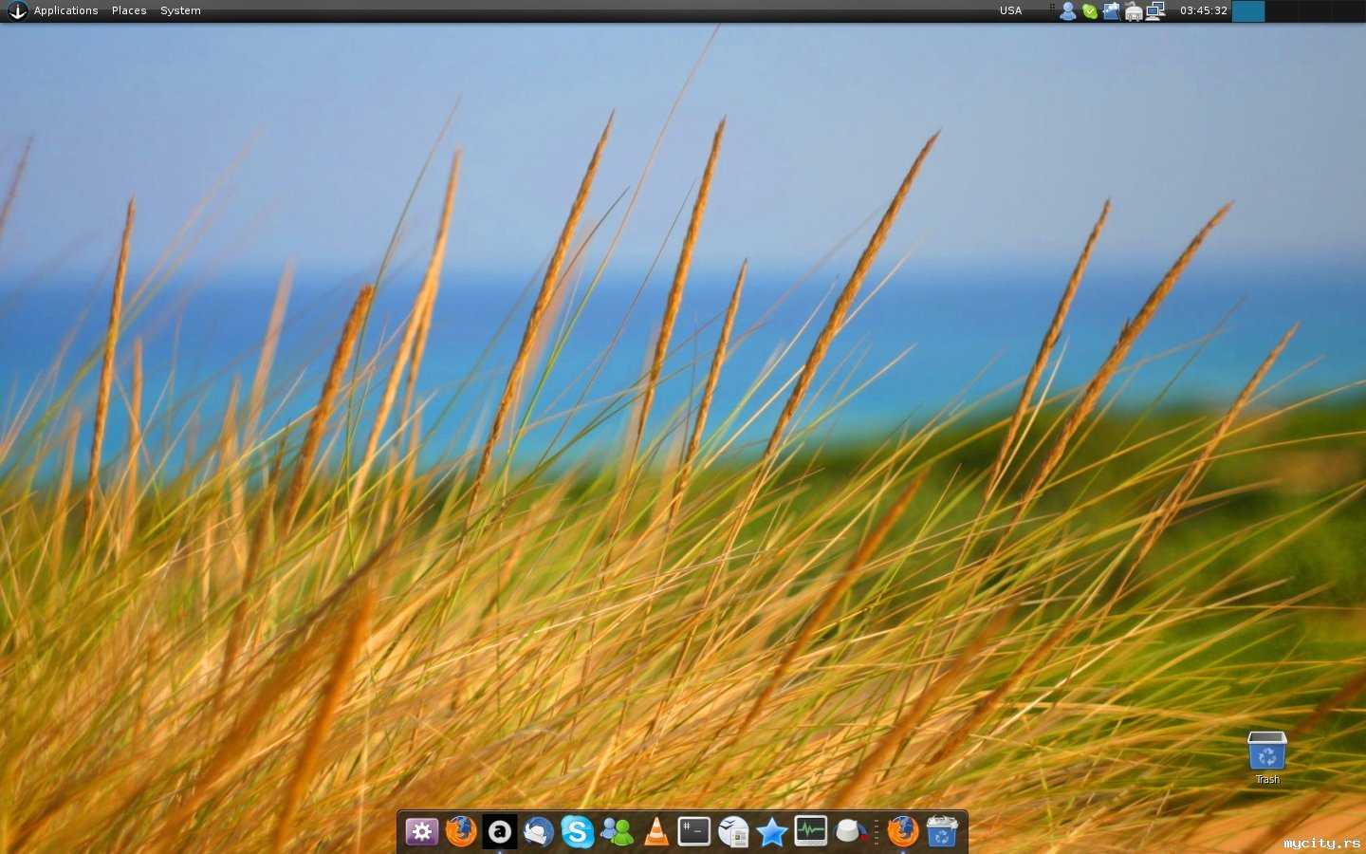Open the System menu

pyautogui.click(x=180, y=10)
